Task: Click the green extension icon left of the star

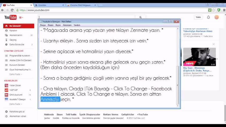Action: tap(210, 10)
